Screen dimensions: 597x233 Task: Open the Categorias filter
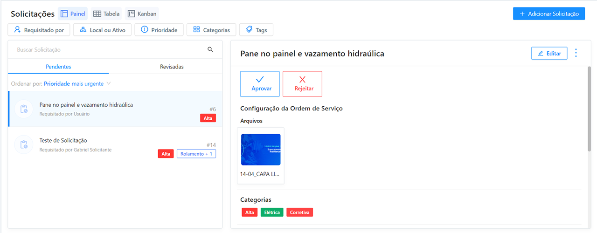point(211,30)
